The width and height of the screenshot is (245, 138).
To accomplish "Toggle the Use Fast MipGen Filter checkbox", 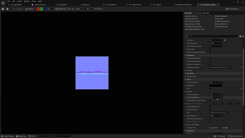I will (x=210, y=107).
